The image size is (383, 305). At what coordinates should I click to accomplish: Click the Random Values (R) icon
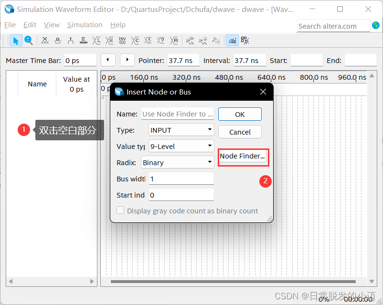pos(174,41)
